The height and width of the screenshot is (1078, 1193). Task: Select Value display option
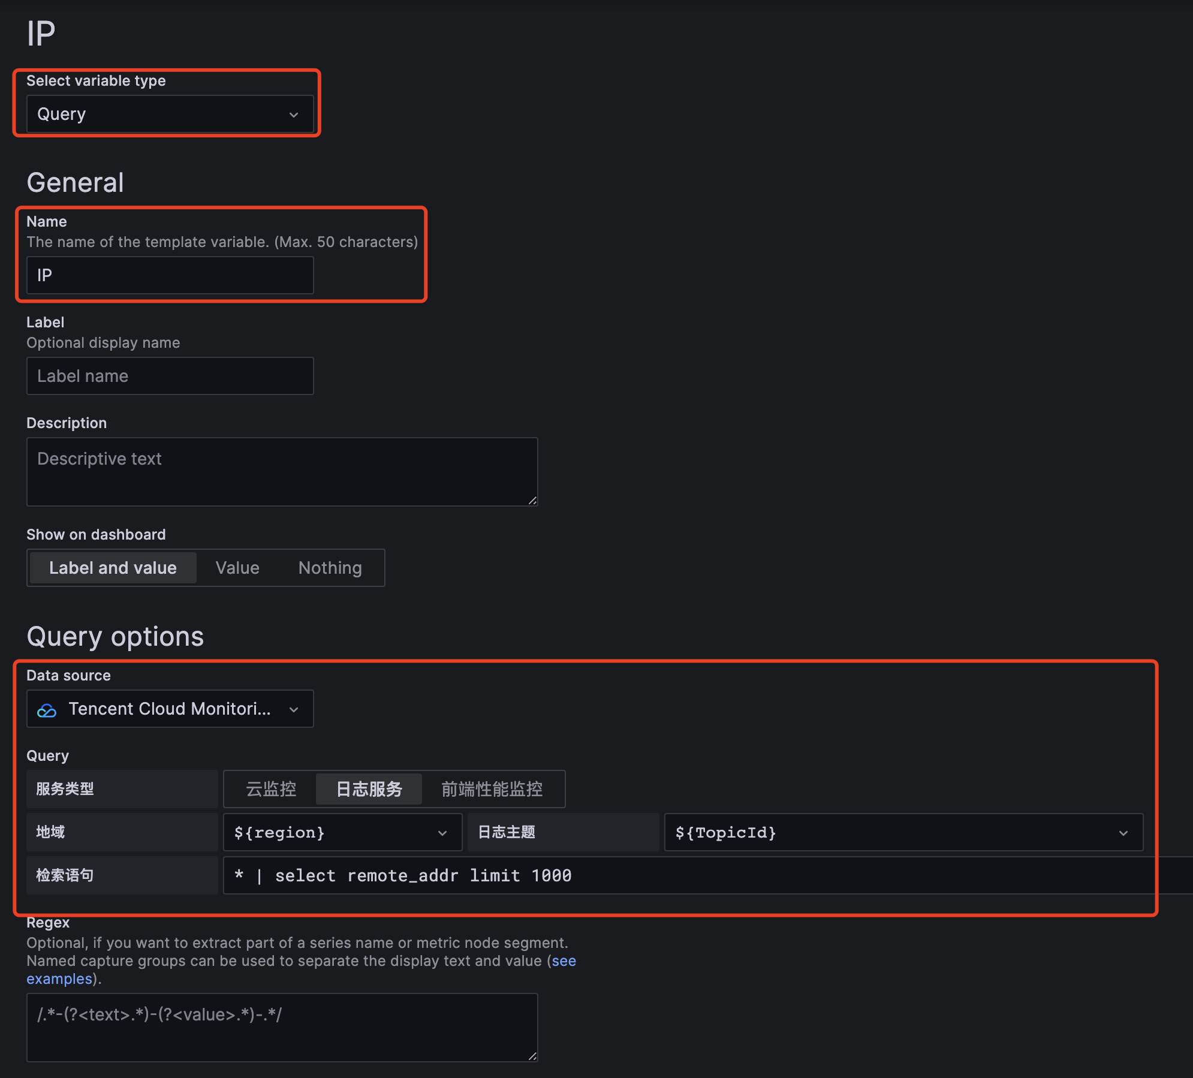pos(237,568)
